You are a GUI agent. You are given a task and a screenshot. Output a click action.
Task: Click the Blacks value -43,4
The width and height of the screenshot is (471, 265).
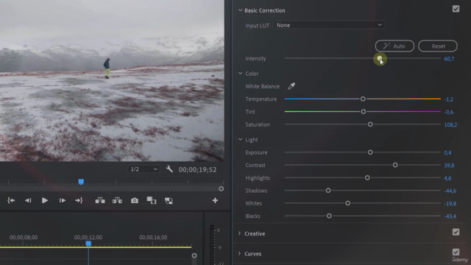pos(450,216)
